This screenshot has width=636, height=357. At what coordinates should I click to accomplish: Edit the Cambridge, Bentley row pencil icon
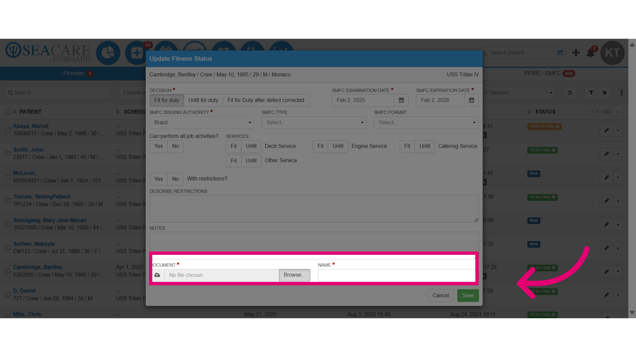coord(607,271)
